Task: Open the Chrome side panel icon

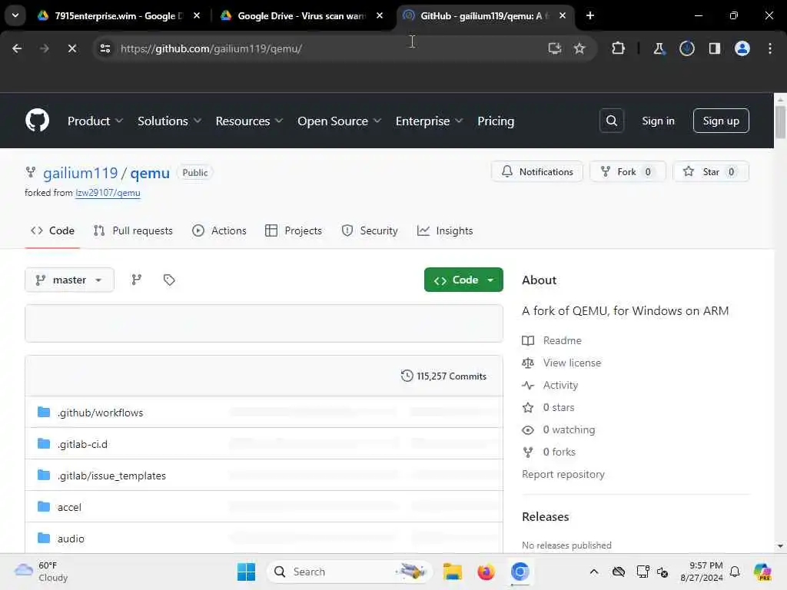Action: click(714, 48)
